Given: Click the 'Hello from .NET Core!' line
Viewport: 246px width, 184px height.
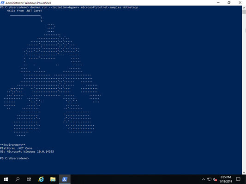Looking at the screenshot, I should [x=24, y=11].
